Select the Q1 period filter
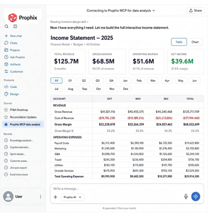 coord(70,81)
